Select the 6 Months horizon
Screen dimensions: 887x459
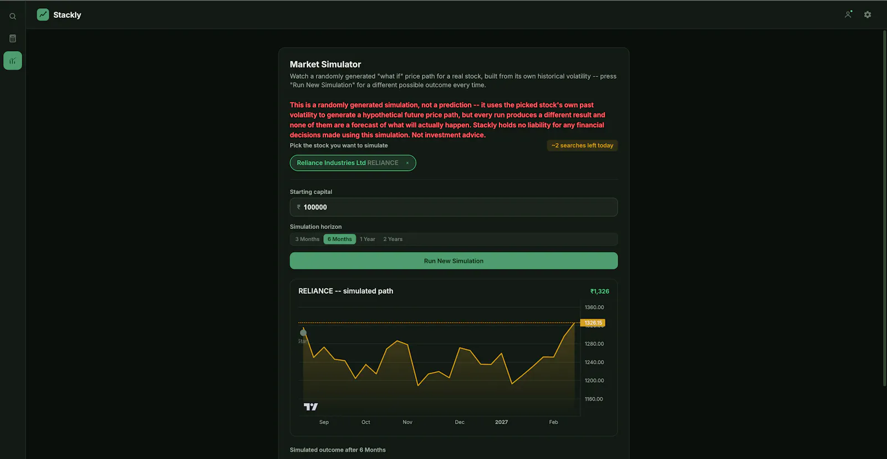pos(340,239)
